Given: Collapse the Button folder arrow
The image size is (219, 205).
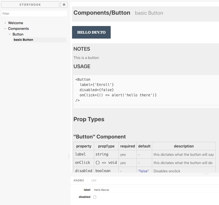Looking at the screenshot, I should pyautogui.click(x=10, y=34).
